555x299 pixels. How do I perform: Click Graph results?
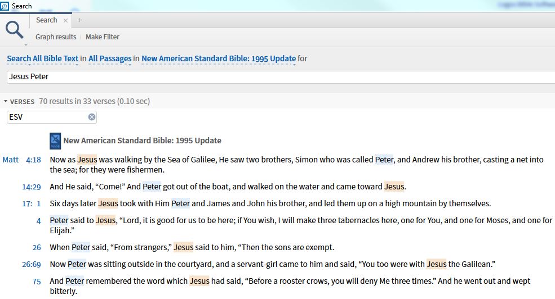[56, 37]
